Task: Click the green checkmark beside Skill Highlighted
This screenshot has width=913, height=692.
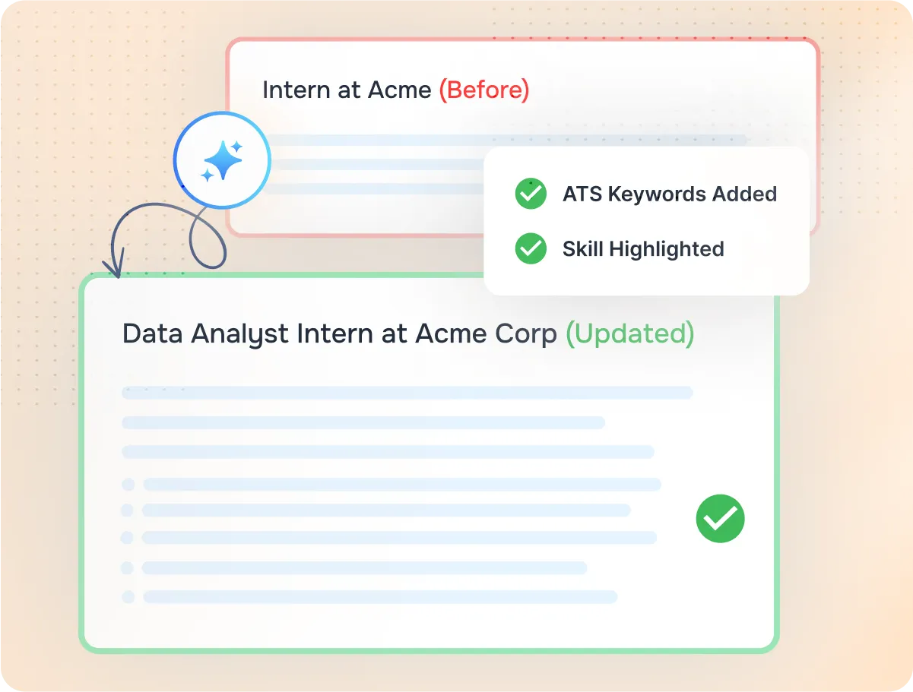Action: click(x=531, y=248)
